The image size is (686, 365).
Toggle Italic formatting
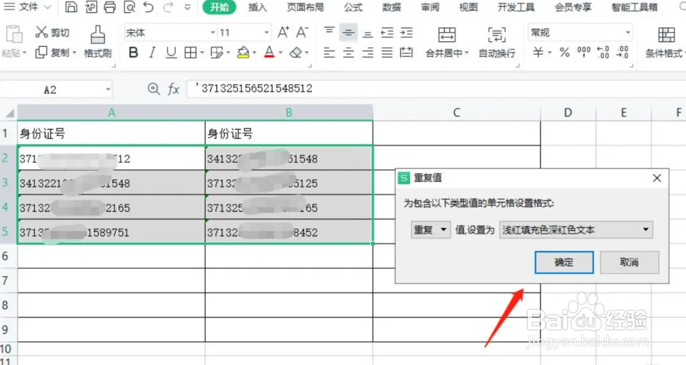pos(153,53)
